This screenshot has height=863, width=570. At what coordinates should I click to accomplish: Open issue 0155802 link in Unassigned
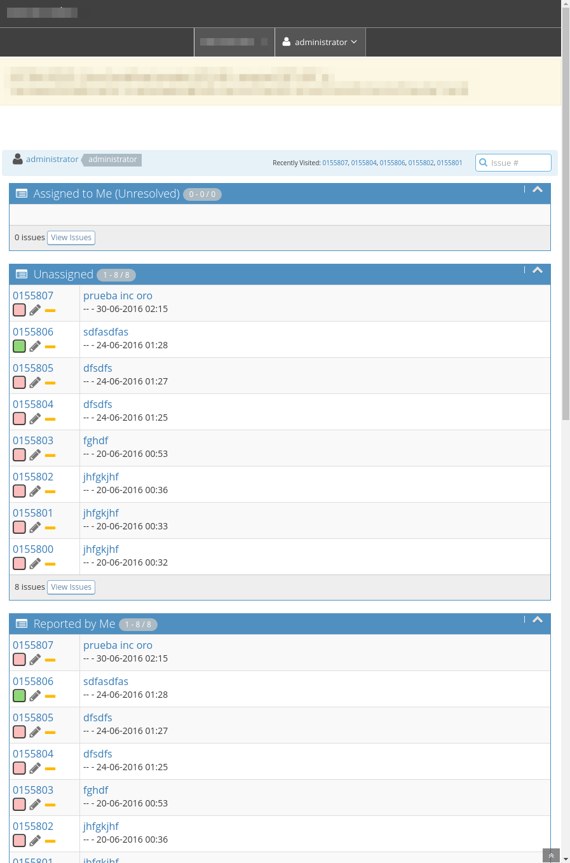pos(33,477)
